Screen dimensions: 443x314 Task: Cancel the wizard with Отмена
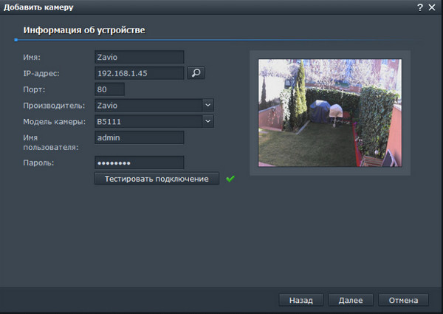pyautogui.click(x=403, y=300)
